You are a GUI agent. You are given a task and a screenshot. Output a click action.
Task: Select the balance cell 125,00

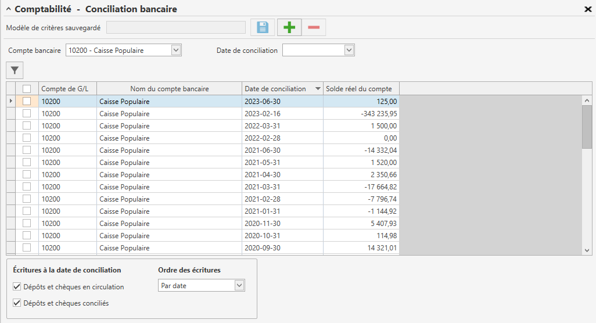pyautogui.click(x=361, y=102)
